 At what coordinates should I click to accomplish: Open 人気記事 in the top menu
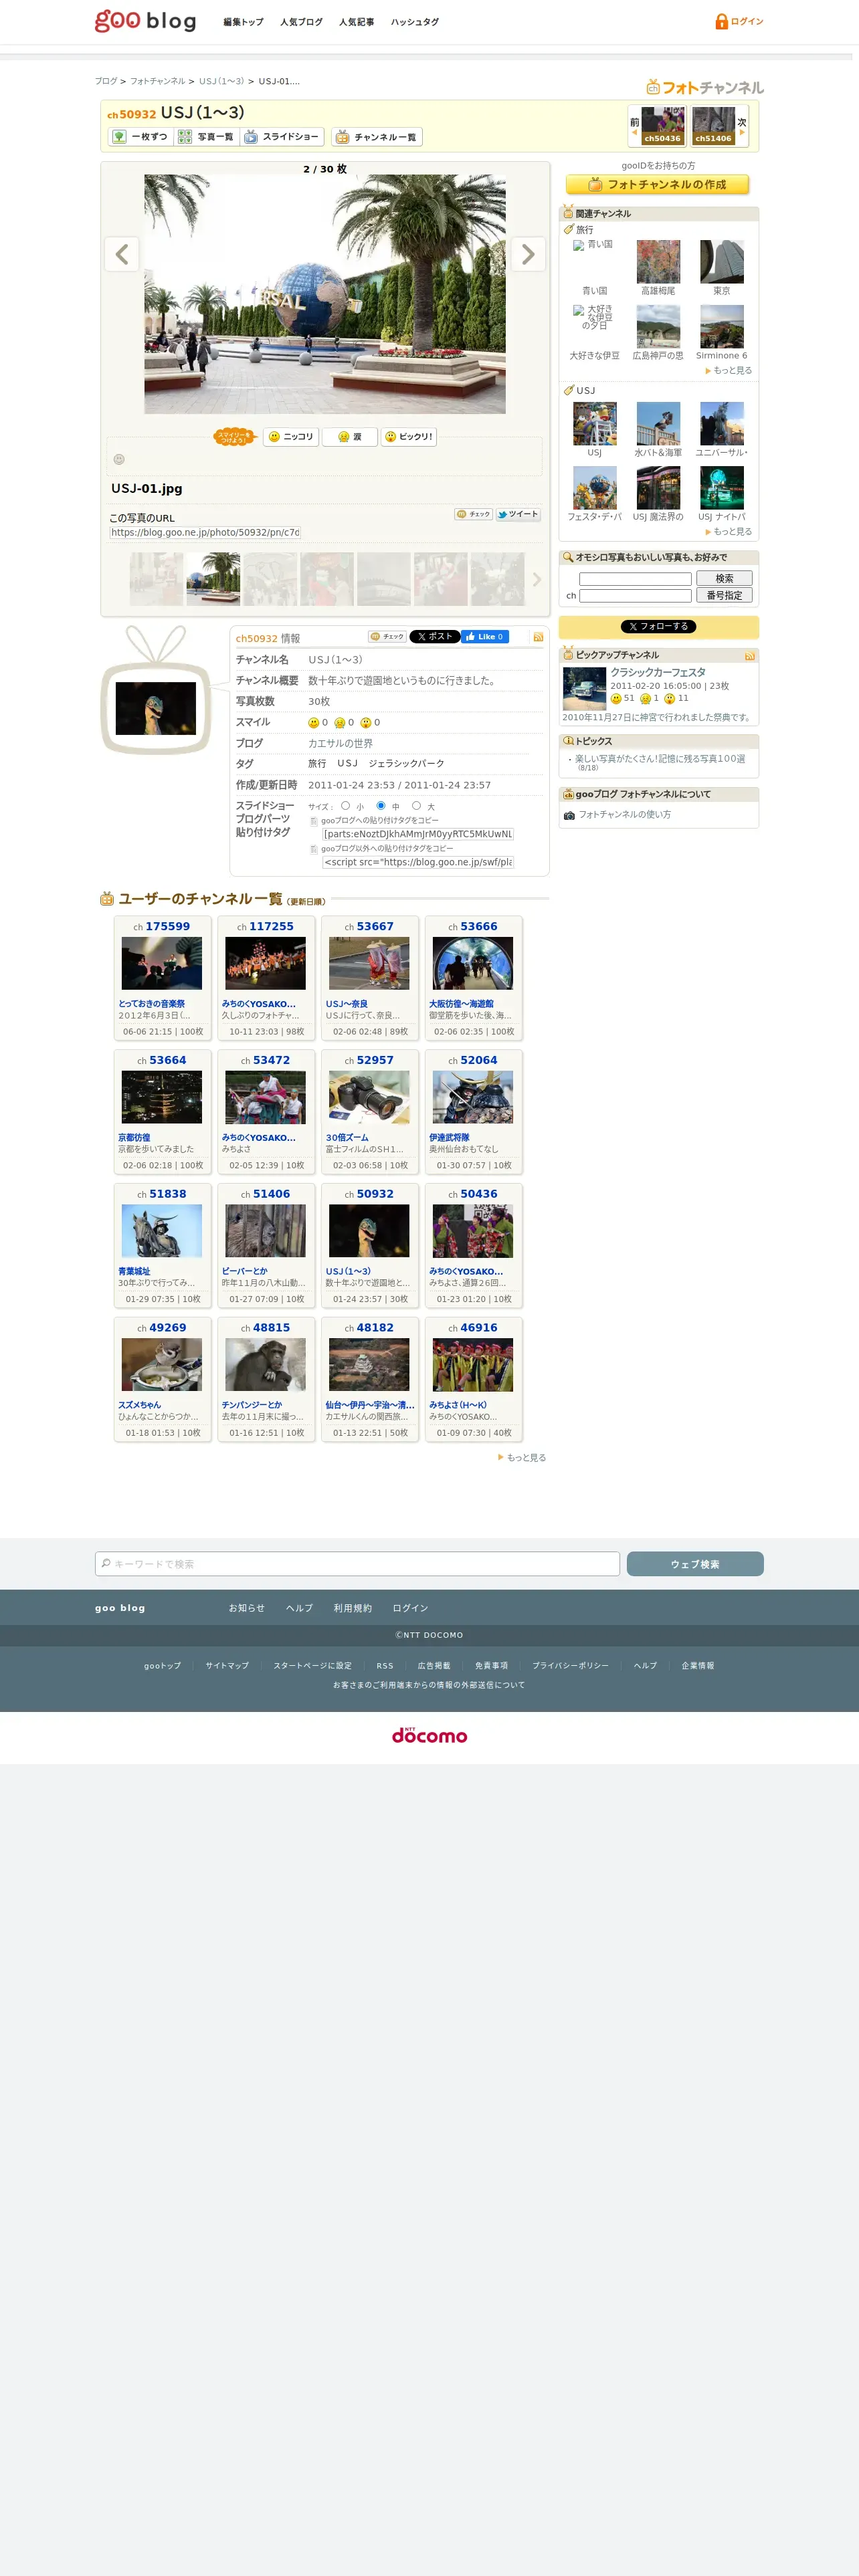coord(356,22)
